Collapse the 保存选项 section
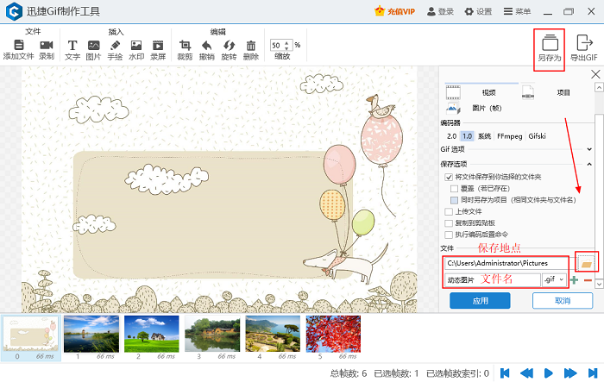The height and width of the screenshot is (382, 604). [x=589, y=164]
